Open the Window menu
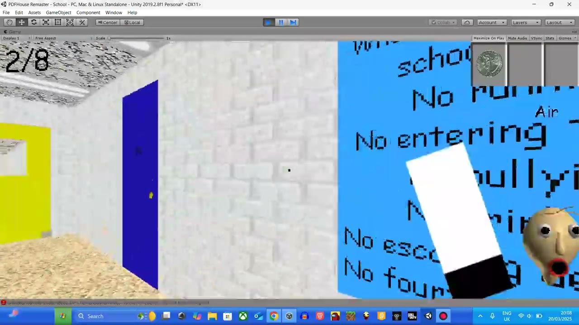 [x=114, y=13]
